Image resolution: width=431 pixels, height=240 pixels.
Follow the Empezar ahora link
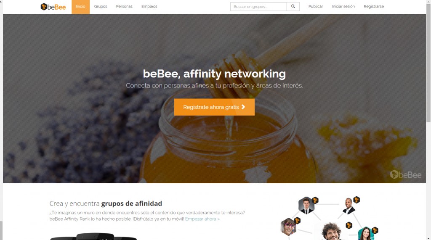[202, 219]
